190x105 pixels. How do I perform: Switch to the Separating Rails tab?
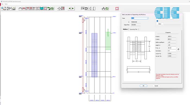pyautogui.click(x=134, y=29)
